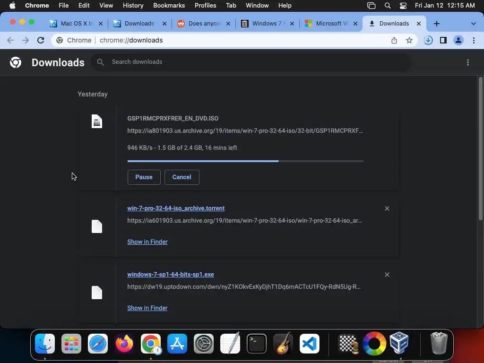Close the Mac OS X tab

point(101,24)
